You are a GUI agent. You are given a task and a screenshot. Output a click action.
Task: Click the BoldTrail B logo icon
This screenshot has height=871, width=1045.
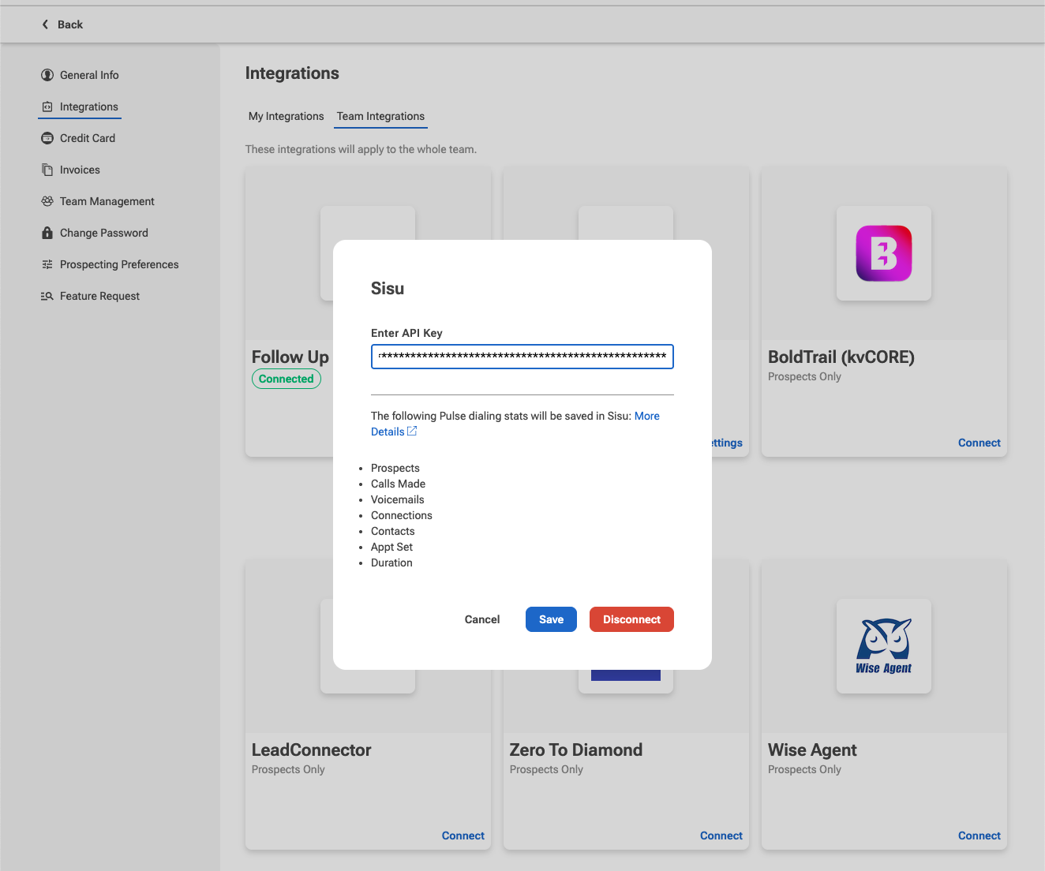(x=884, y=253)
